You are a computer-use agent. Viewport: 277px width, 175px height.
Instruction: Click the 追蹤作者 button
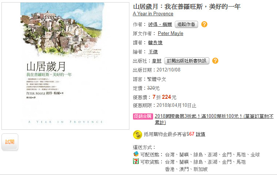click(186, 24)
